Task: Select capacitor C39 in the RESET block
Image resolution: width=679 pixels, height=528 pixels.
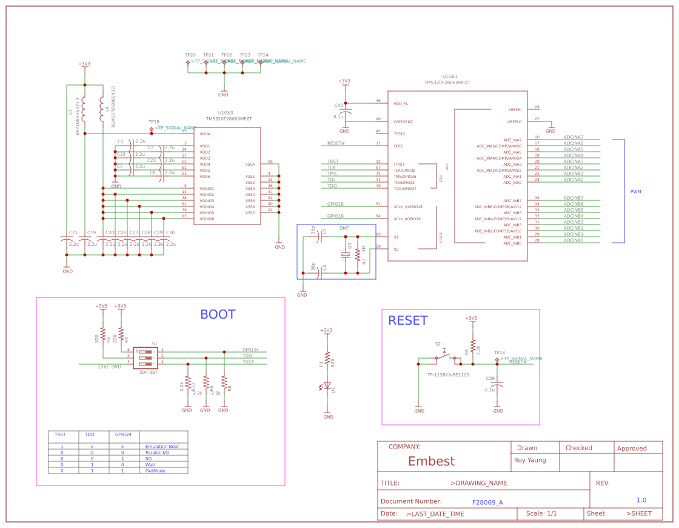Action: click(x=497, y=384)
